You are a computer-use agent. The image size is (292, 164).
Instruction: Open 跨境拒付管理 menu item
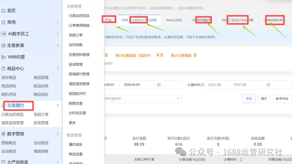79,74
